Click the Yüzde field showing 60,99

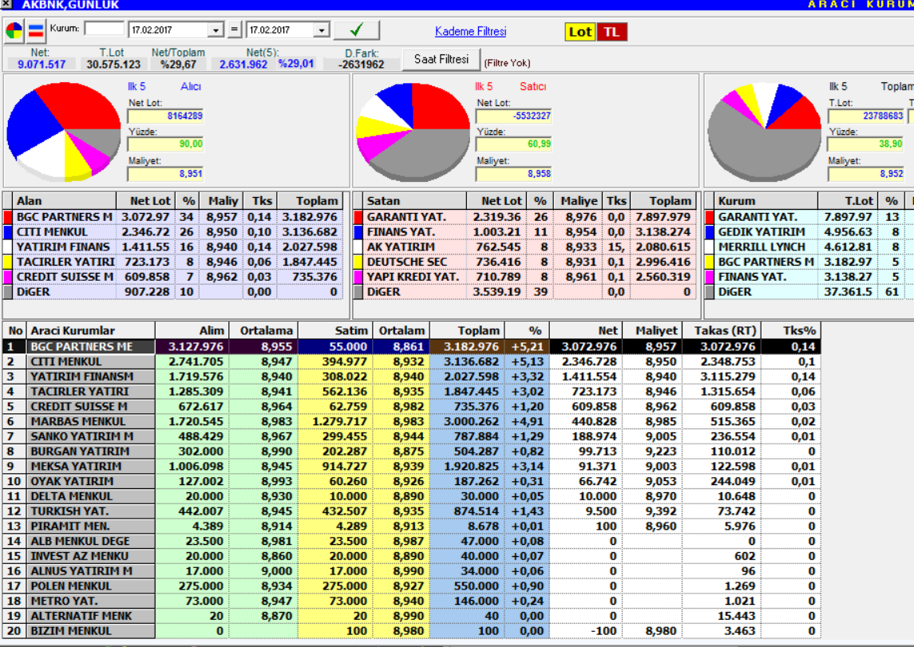513,144
